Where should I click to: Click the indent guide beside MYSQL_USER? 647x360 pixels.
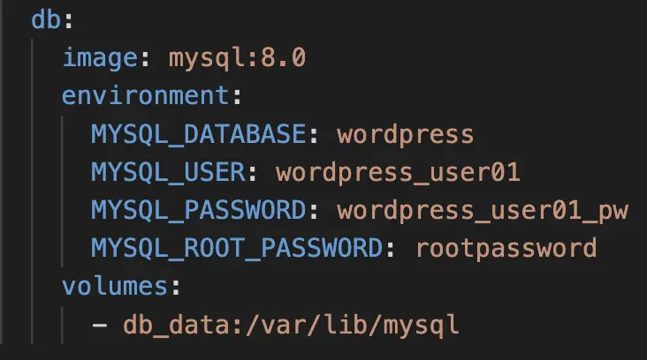pos(62,173)
